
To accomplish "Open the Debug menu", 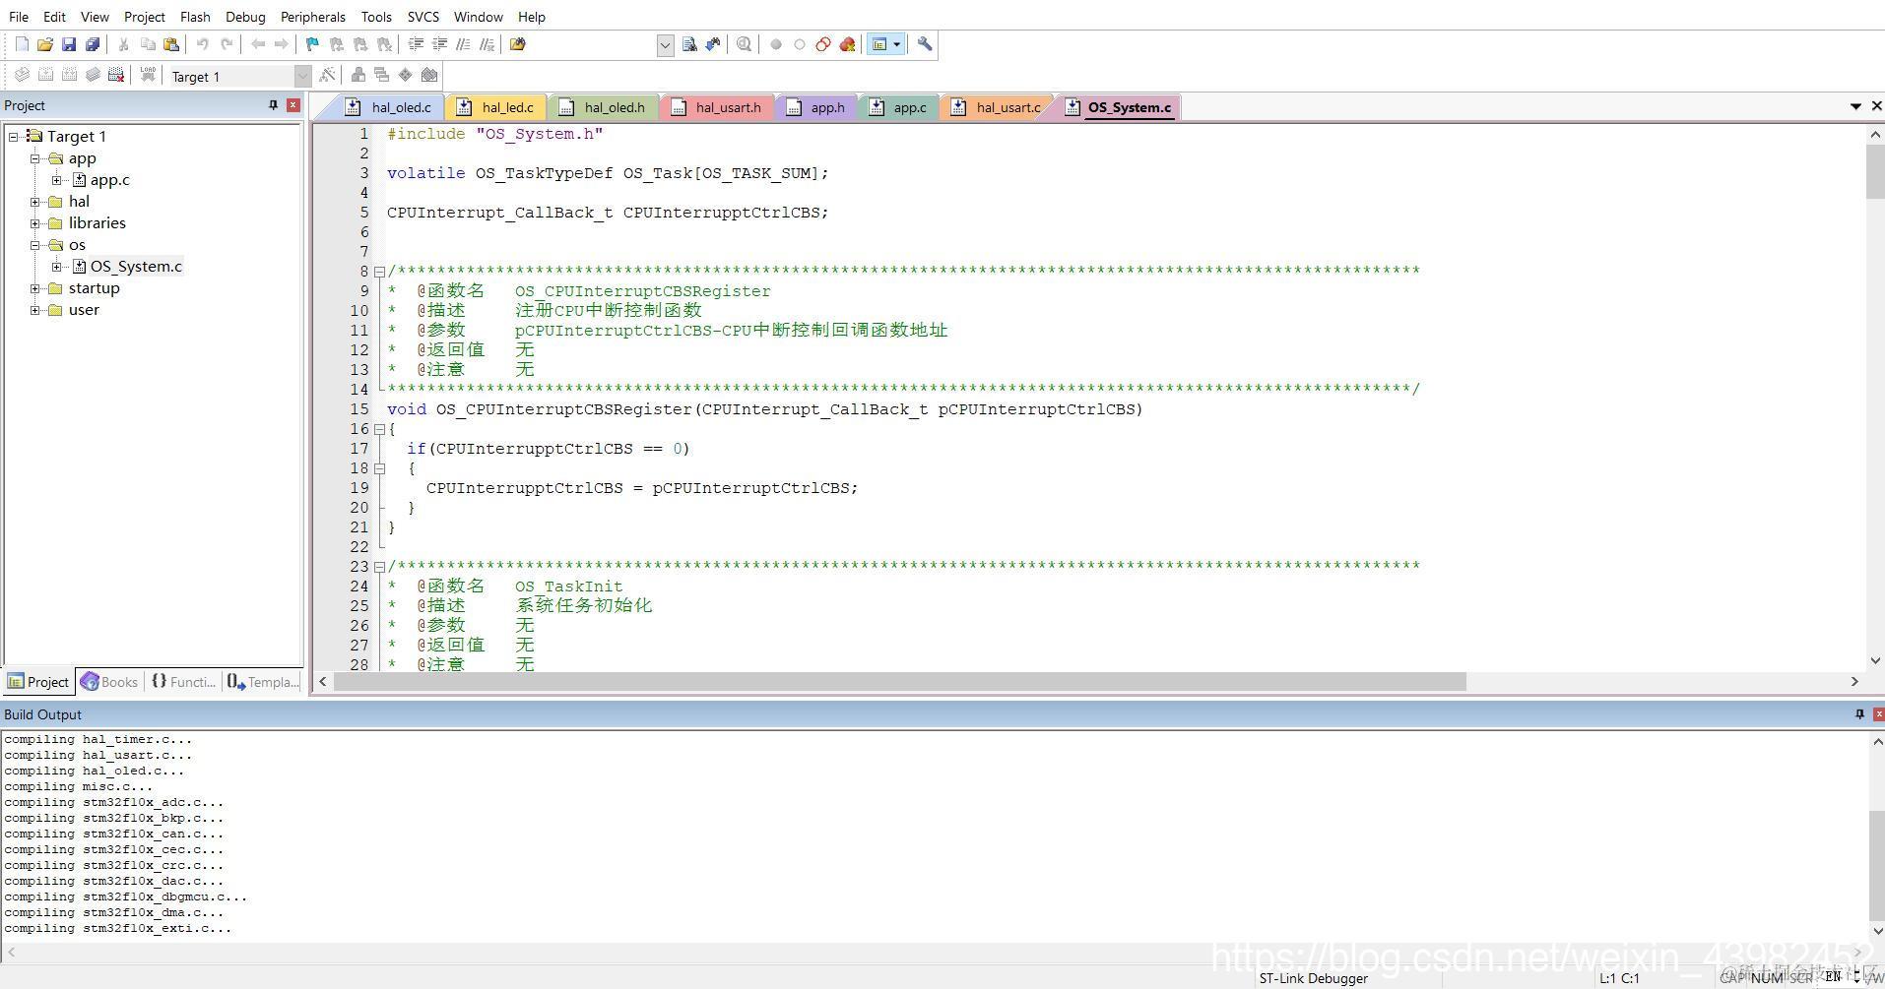I will tap(245, 17).
